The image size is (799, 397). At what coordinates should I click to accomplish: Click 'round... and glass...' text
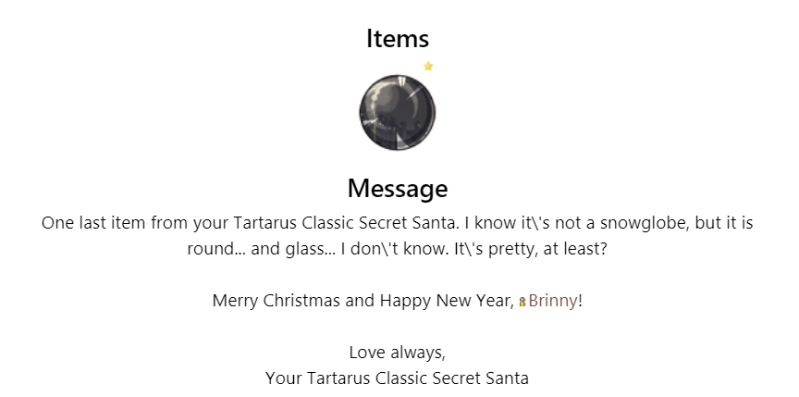pyautogui.click(x=262, y=249)
